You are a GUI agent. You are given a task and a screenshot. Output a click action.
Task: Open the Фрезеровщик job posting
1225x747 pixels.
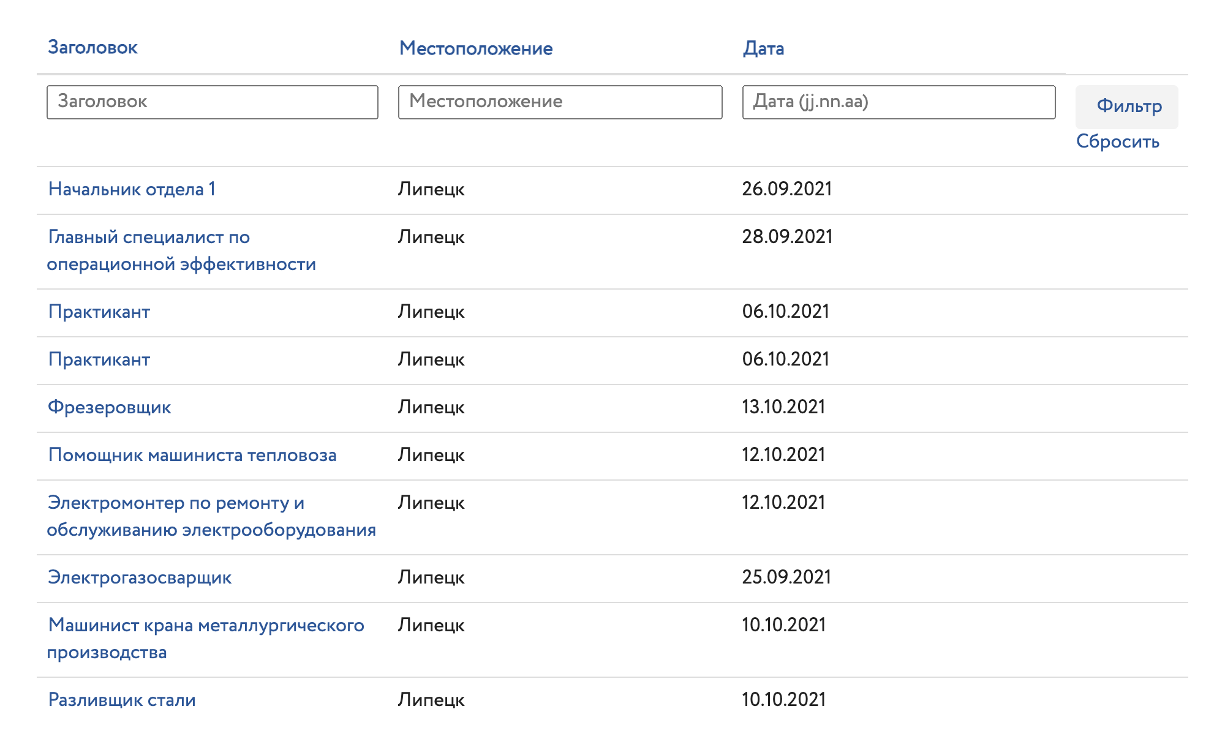[110, 407]
